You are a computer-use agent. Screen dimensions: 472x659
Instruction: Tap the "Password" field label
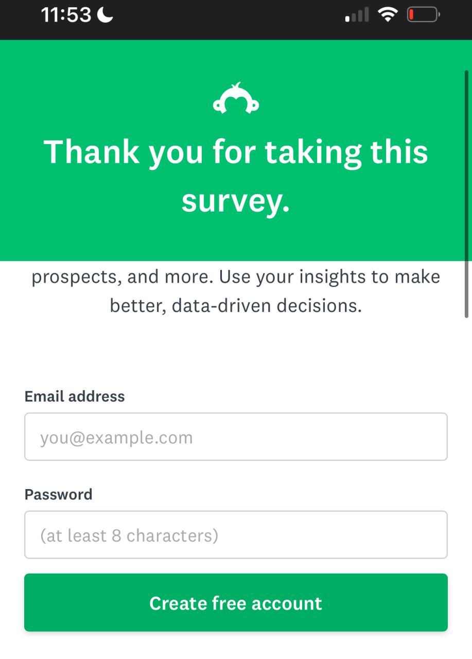[59, 494]
